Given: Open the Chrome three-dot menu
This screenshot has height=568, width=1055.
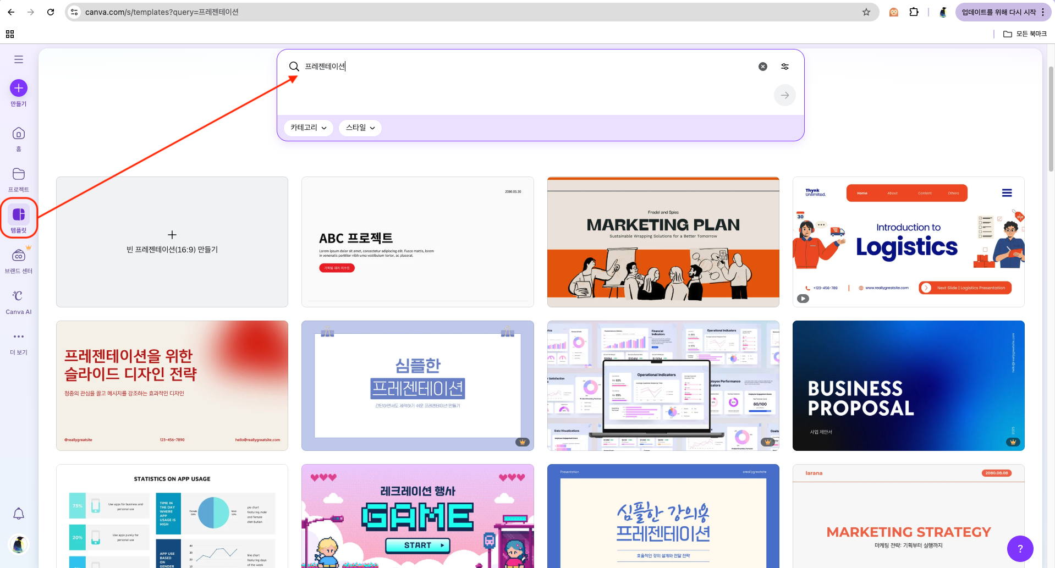Looking at the screenshot, I should pos(1043,12).
